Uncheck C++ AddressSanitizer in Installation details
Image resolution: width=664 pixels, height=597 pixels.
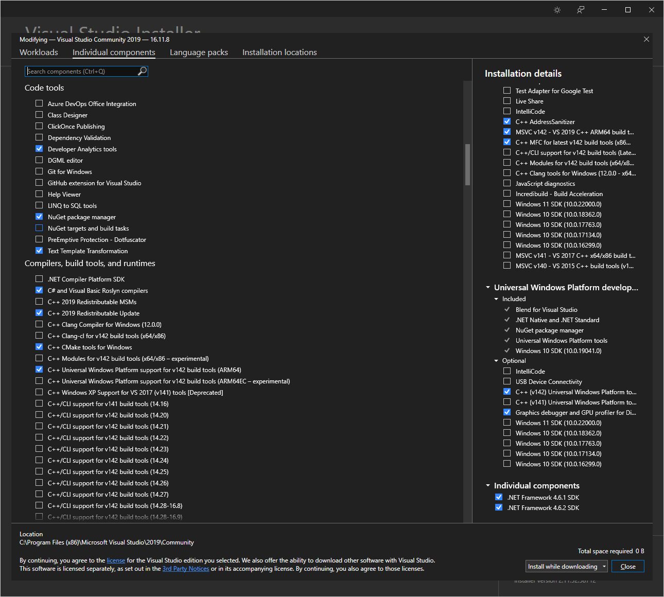[x=507, y=121]
